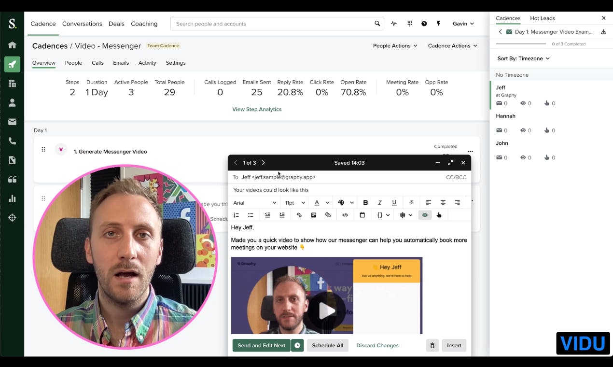
Task: Delete the email draft with trash icon
Action: [432, 345]
